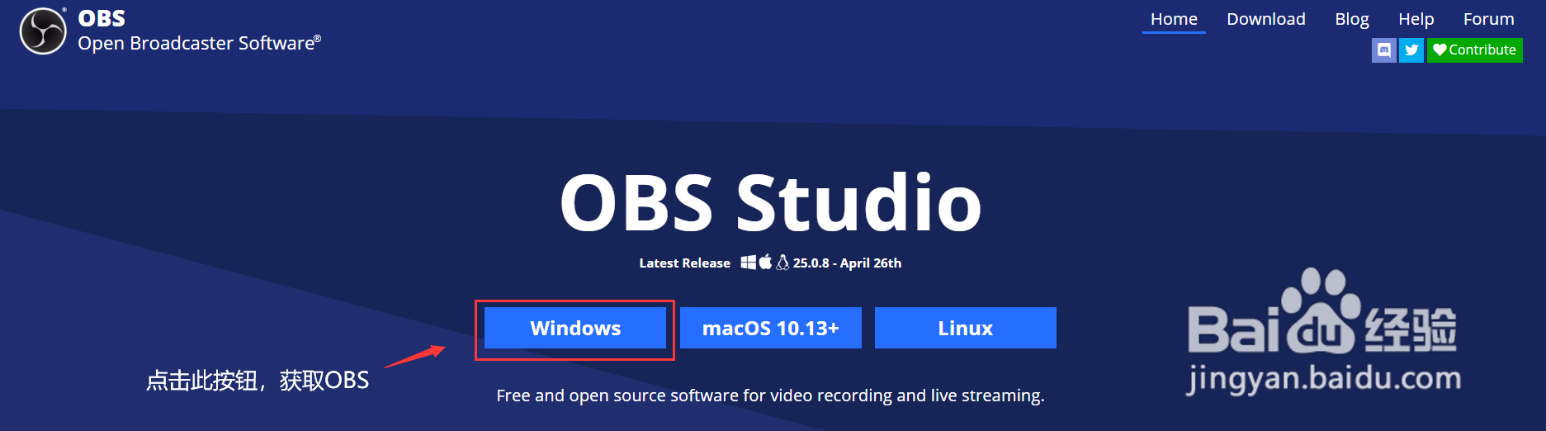Click the Apple logo beside Latest Release

[765, 263]
